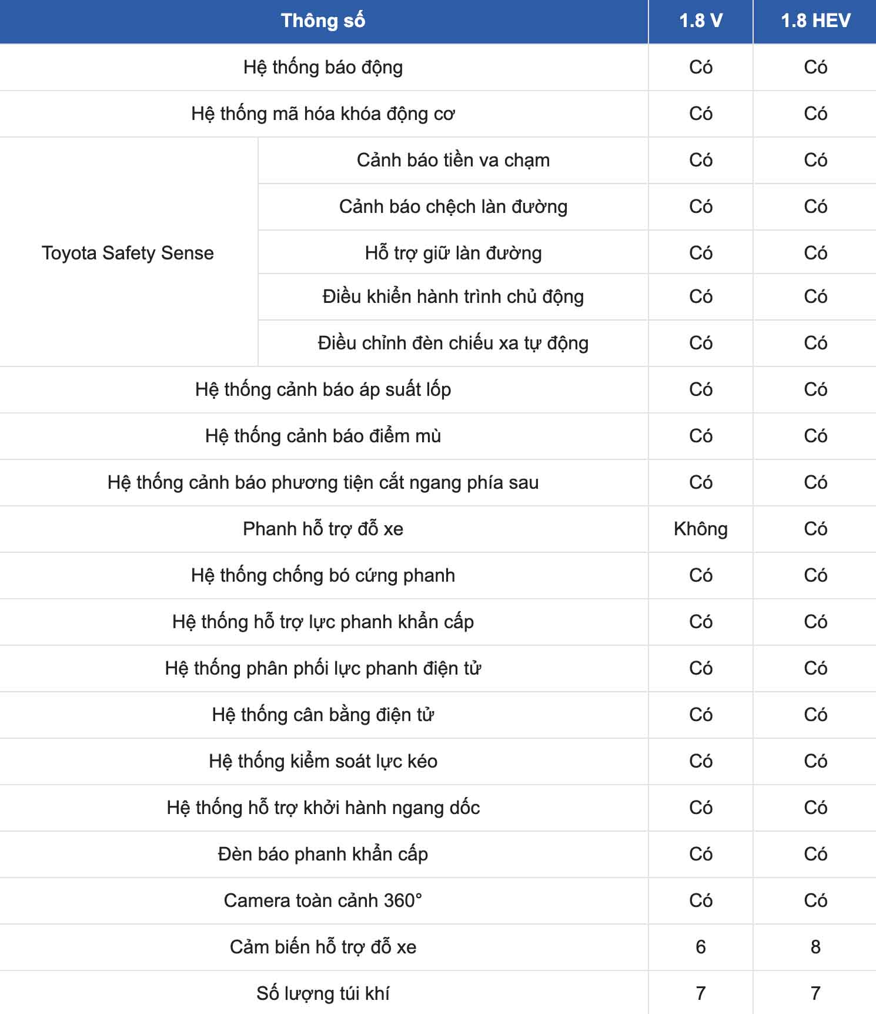The height and width of the screenshot is (1014, 876).
Task: Click the 'Cảnh báo tiền va chạm' cell
Action: point(453,160)
